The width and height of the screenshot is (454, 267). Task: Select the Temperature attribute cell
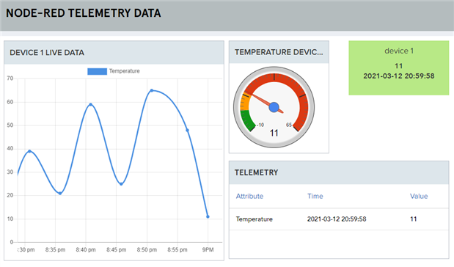pos(255,219)
